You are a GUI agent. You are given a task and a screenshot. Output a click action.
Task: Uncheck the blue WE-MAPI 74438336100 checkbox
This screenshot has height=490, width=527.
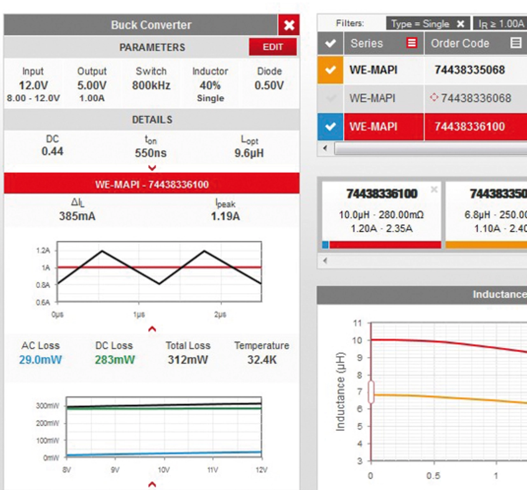pos(330,127)
